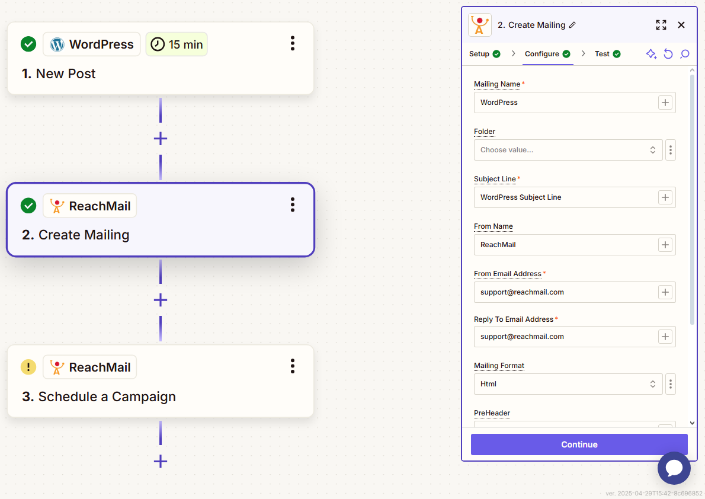Viewport: 705px width, 499px height.
Task: Click the From Name field label
Action: [493, 226]
